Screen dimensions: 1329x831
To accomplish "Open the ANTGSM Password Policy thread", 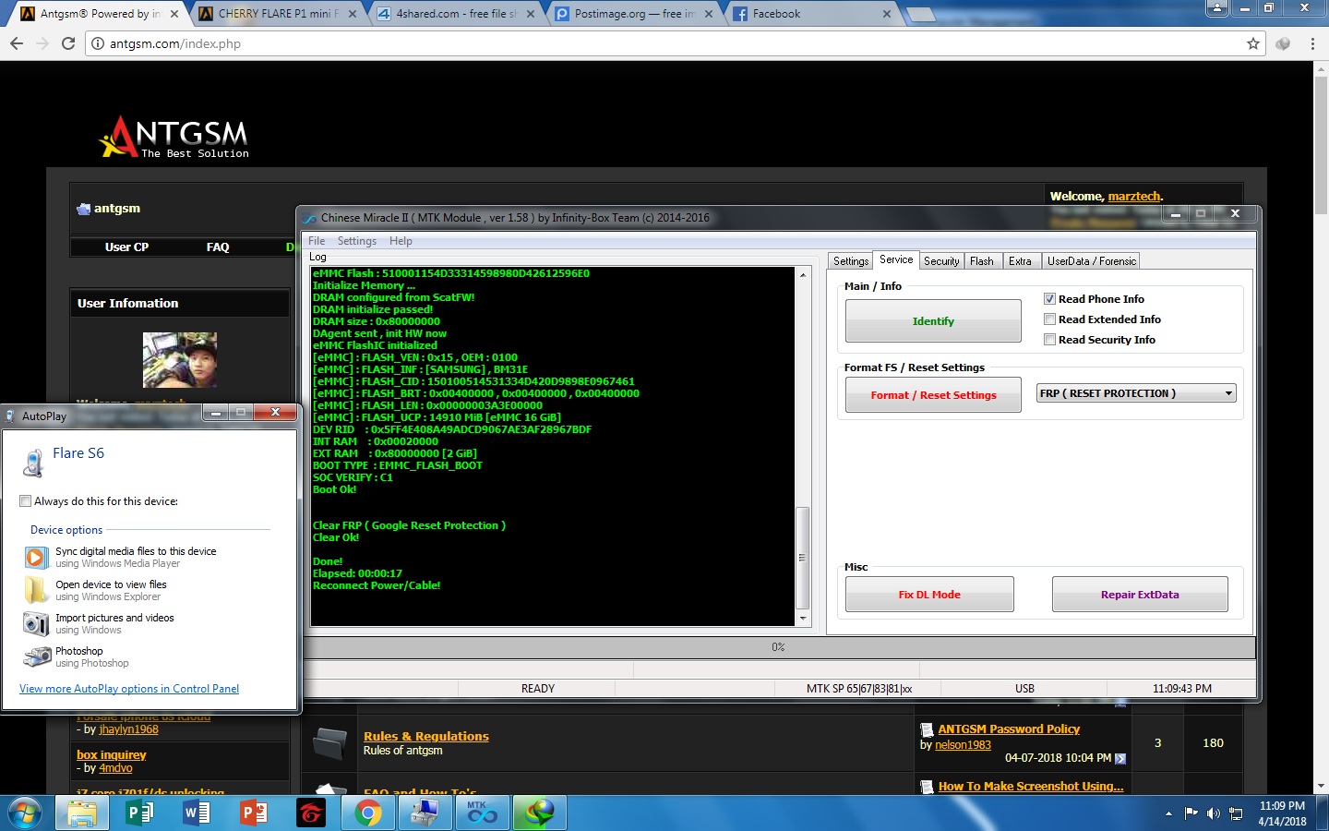I will 1009,729.
